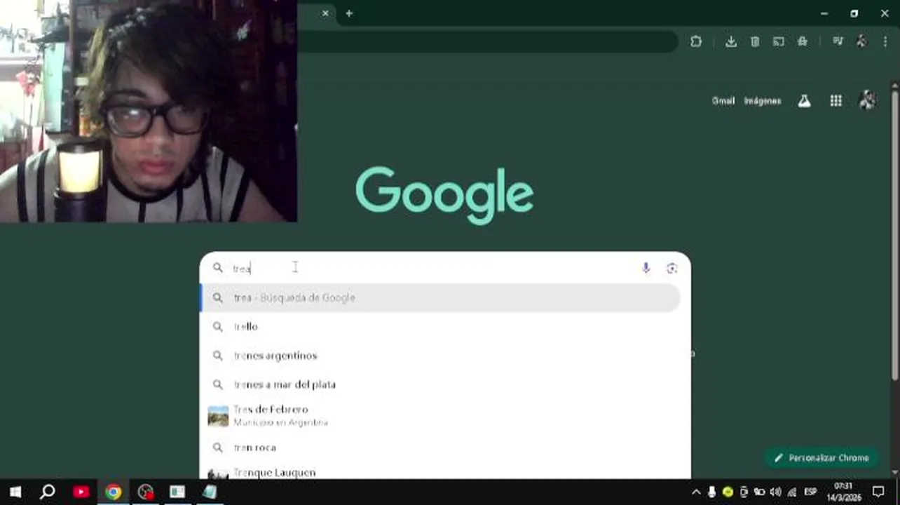Image resolution: width=900 pixels, height=505 pixels.
Task: Open the screen recorder taskbar icon
Action: [x=145, y=492]
